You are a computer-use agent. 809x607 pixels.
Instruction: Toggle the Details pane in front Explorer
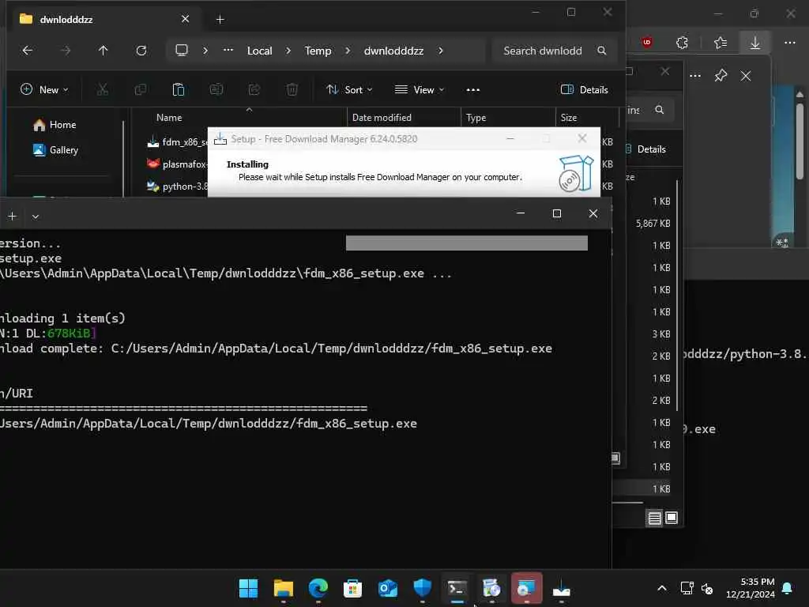tap(584, 90)
